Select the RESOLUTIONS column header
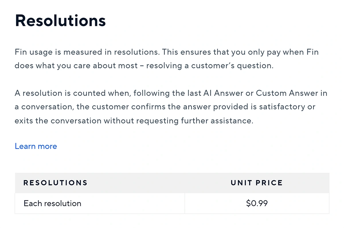The width and height of the screenshot is (344, 228). [55, 183]
